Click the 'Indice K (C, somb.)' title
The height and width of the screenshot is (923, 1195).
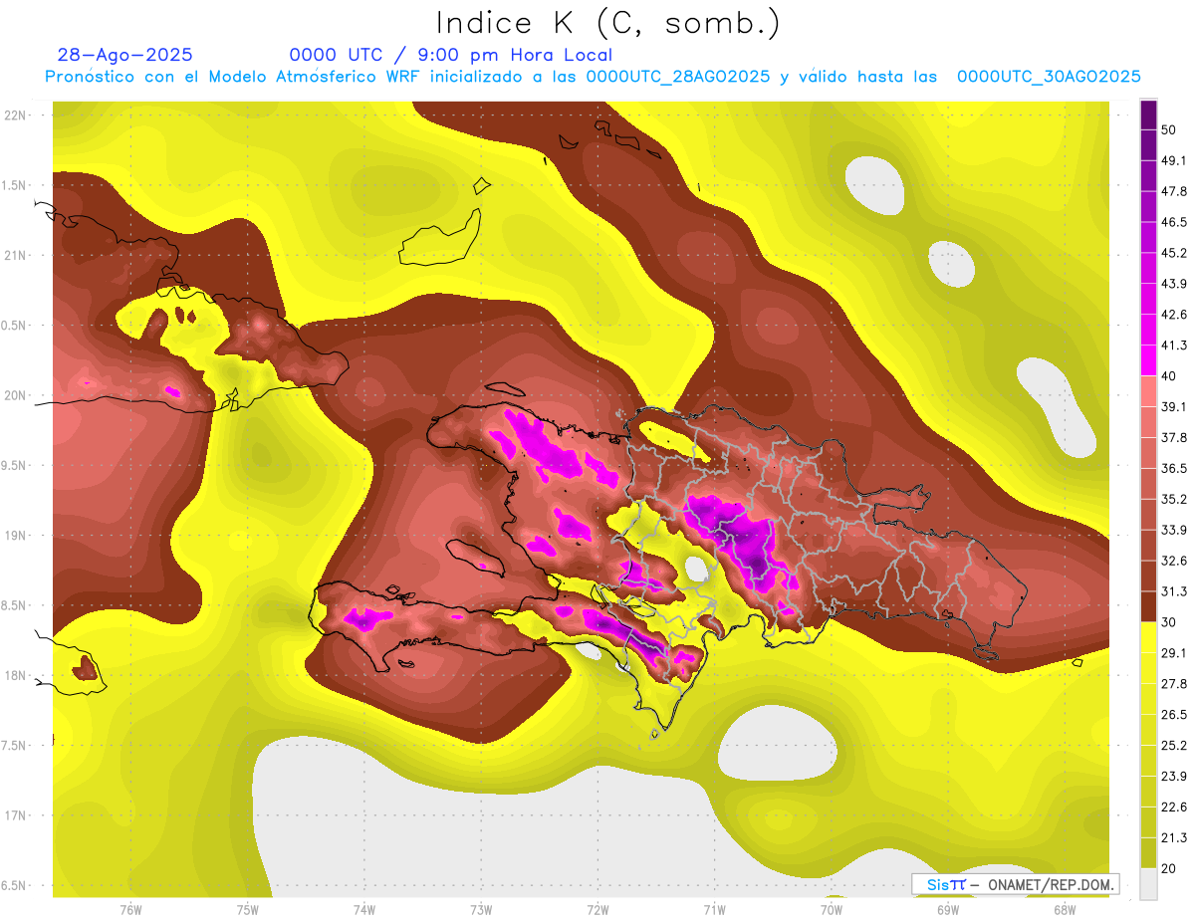(607, 23)
